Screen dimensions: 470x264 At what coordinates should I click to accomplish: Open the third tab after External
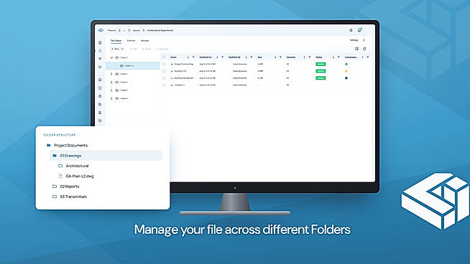tap(144, 40)
